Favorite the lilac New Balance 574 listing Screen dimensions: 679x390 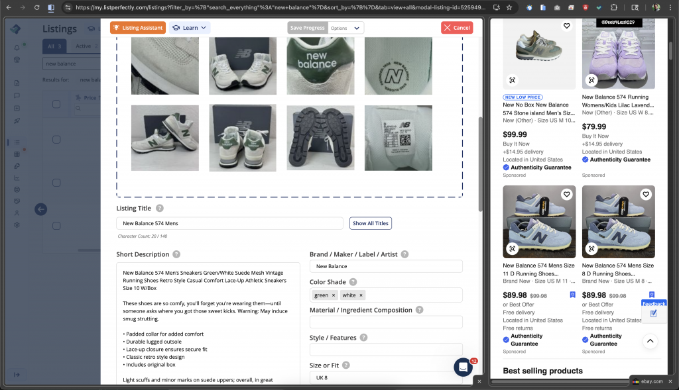[646, 26]
